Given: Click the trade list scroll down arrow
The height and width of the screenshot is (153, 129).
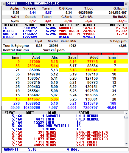Looking at the screenshot, I should click(x=126, y=143).
